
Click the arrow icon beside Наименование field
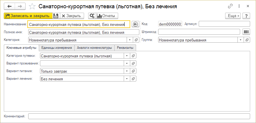[x=135, y=24]
